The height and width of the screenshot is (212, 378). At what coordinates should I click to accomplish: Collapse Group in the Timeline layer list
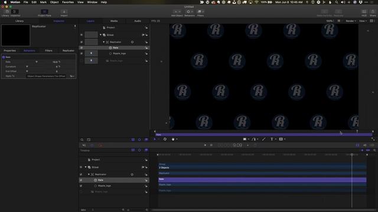point(86,167)
